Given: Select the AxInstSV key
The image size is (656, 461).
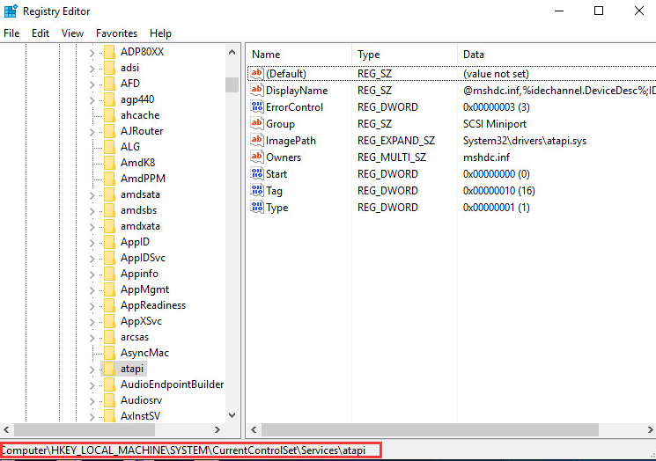Looking at the screenshot, I should [141, 416].
